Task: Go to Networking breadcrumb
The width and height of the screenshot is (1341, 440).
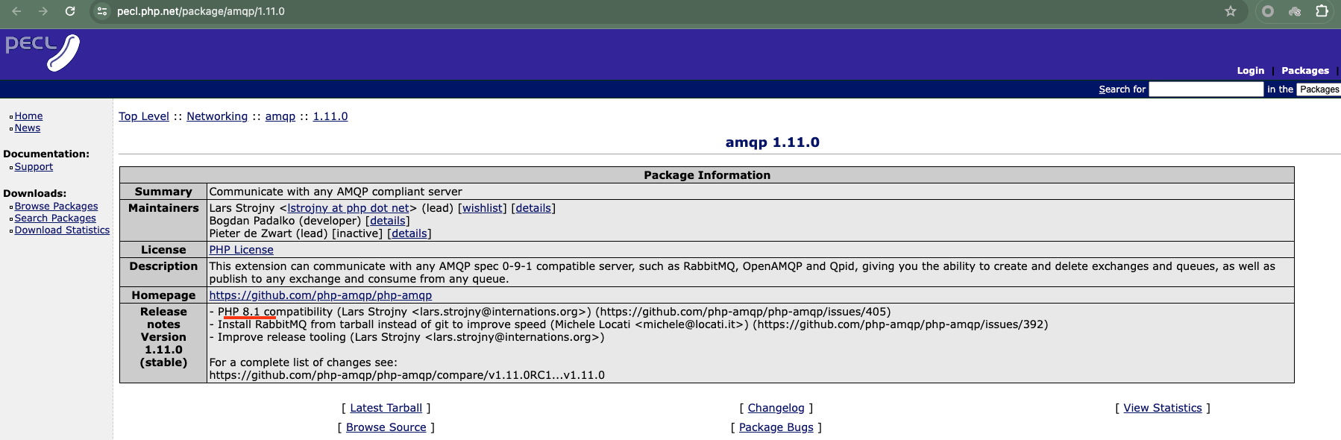Action: point(217,116)
